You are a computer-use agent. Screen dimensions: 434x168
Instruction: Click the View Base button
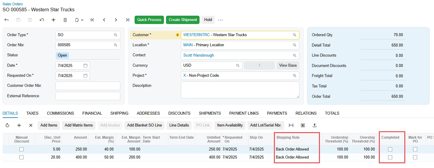288,65
